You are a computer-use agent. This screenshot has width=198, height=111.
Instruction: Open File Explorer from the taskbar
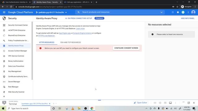79,108
